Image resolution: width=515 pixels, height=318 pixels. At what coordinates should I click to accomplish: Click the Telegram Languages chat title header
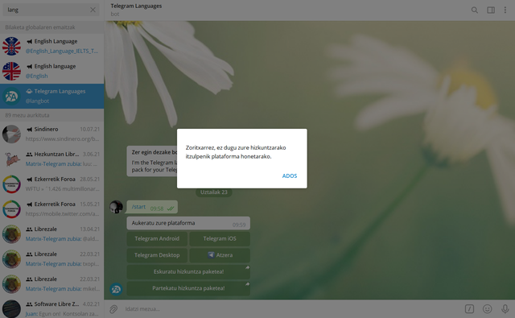[x=136, y=6]
